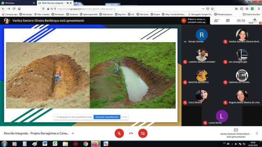Bookmark this page with the star icon
Viewport: 262px width, 147px height.
point(212,9)
